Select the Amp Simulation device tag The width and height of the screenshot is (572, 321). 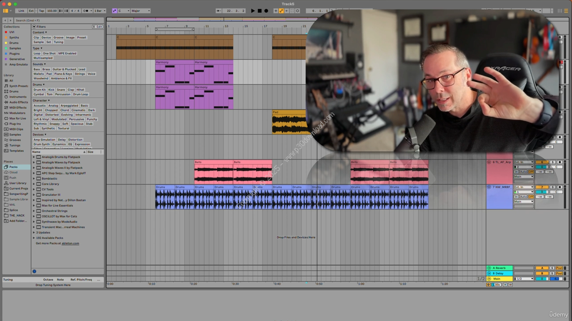[x=44, y=140]
